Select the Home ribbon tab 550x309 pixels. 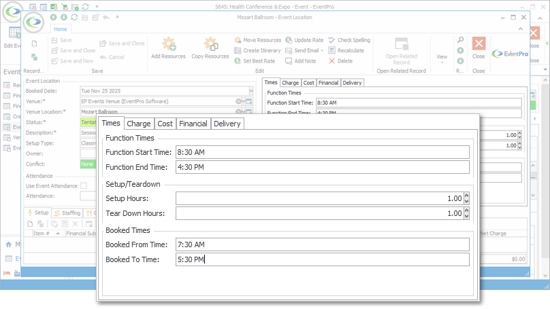coord(61,29)
